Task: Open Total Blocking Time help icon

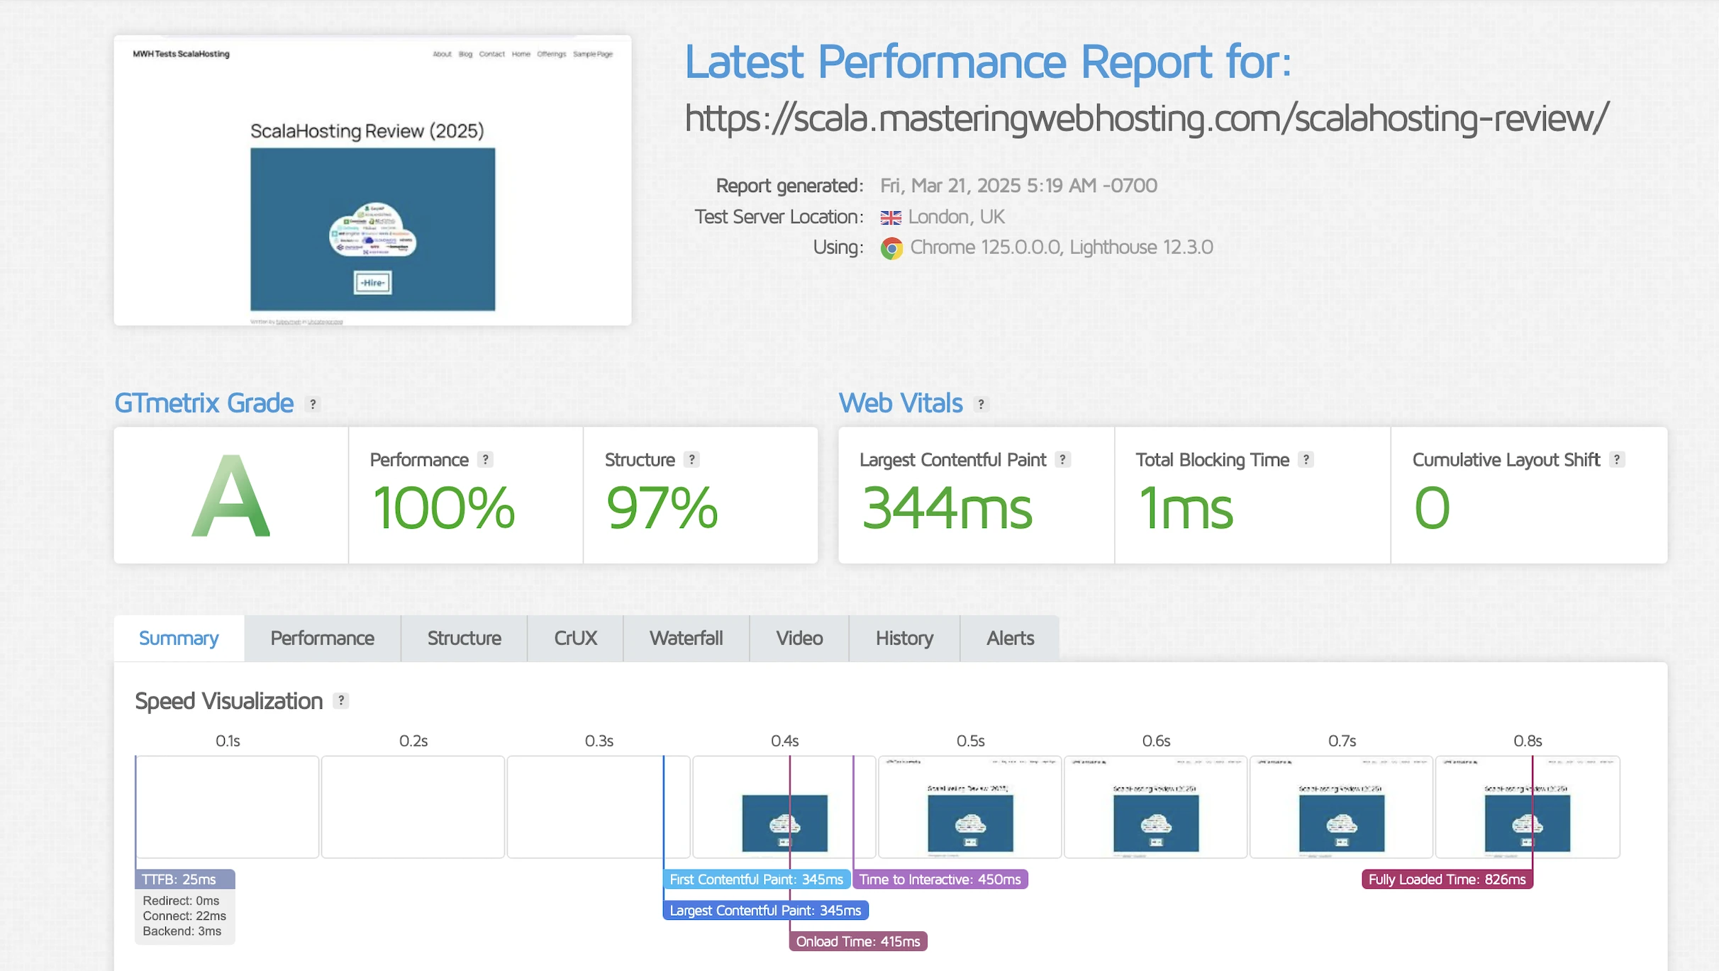Action: click(x=1306, y=459)
